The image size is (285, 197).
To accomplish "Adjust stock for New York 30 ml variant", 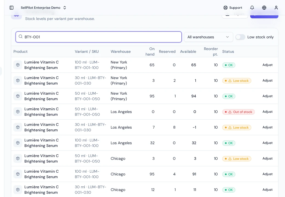I will [x=267, y=80].
